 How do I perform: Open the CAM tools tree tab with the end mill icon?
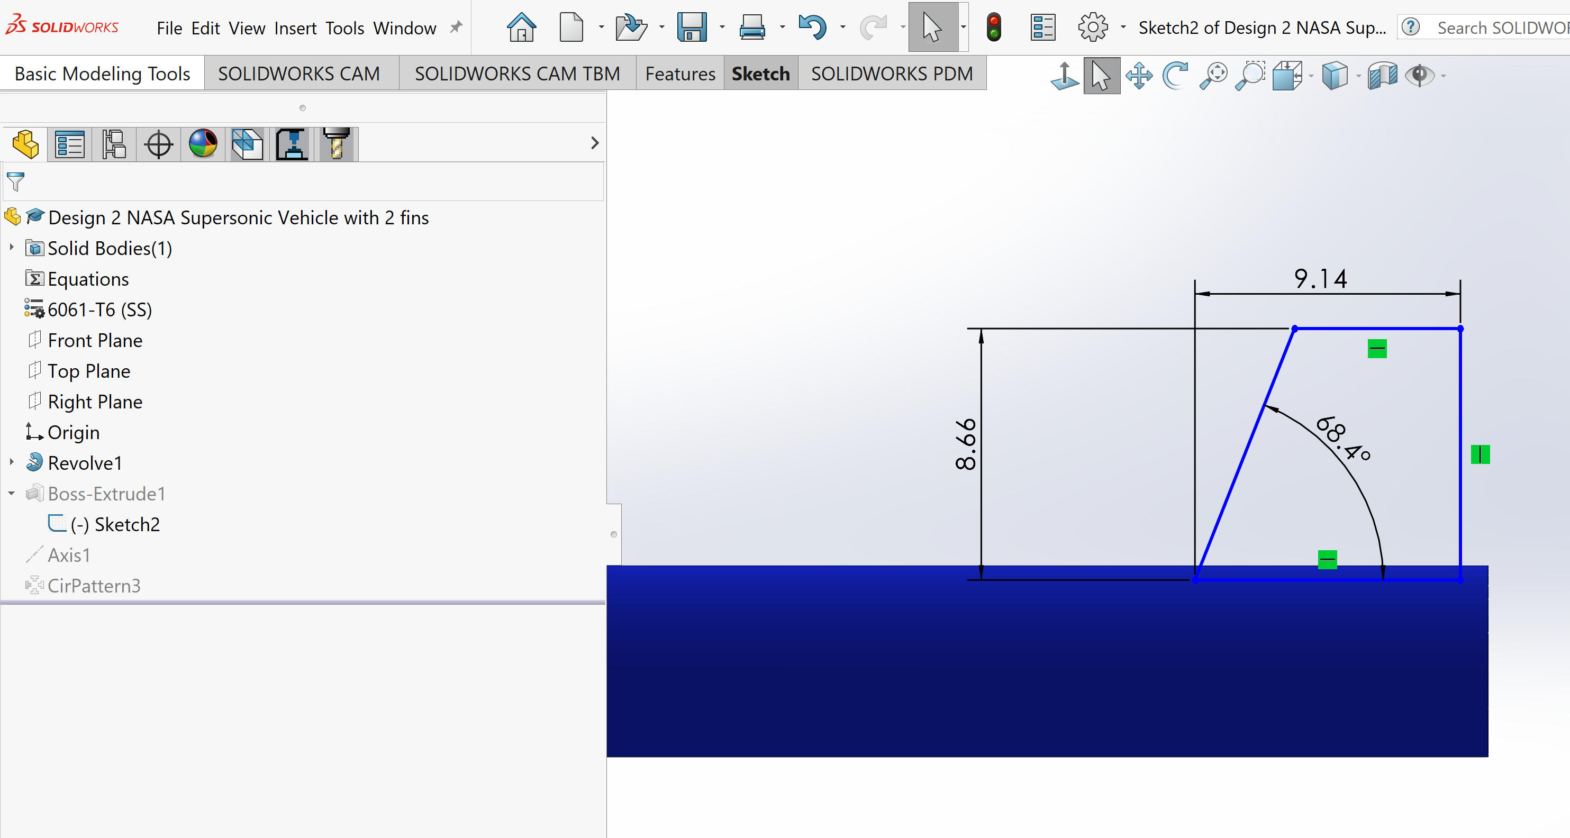pyautogui.click(x=337, y=144)
